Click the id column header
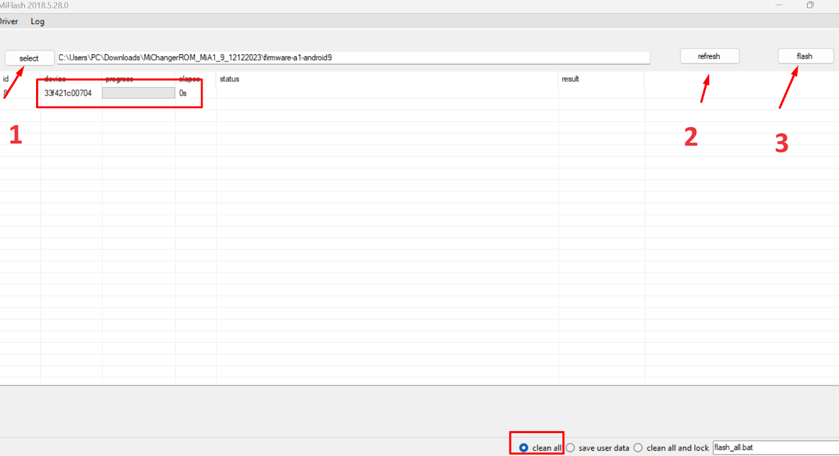Image resolution: width=839 pixels, height=456 pixels. click(x=6, y=79)
